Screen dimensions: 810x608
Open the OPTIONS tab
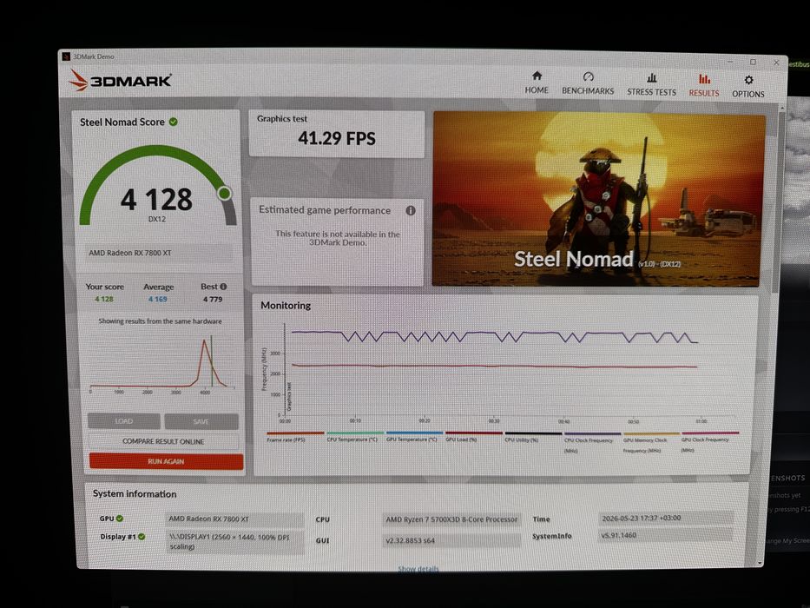(x=748, y=86)
